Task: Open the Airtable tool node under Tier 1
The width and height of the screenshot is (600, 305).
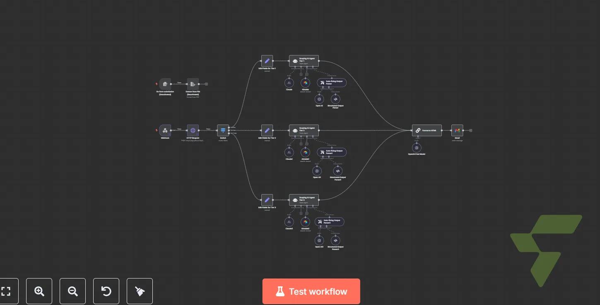Action: pyautogui.click(x=305, y=83)
